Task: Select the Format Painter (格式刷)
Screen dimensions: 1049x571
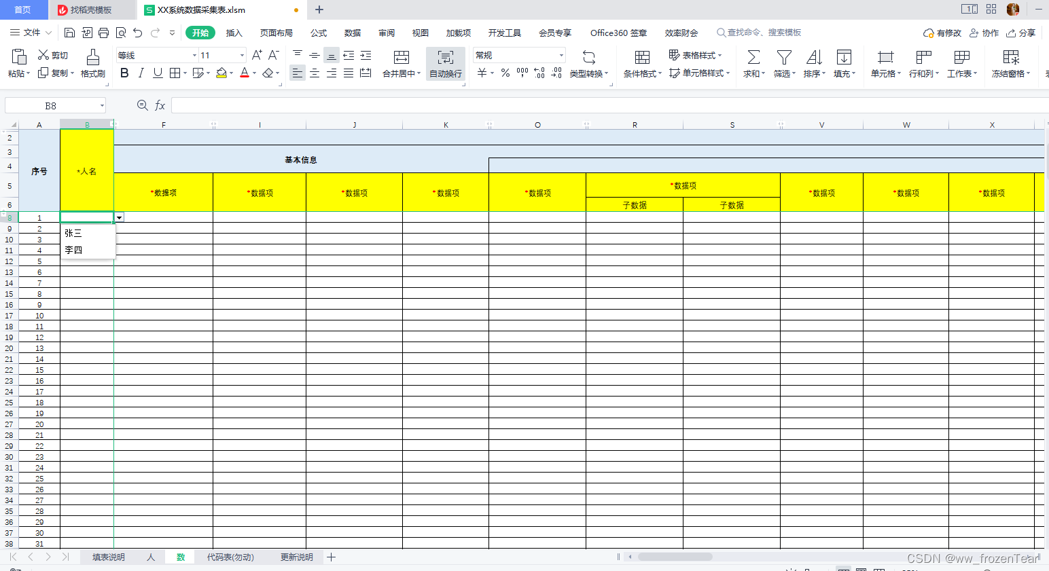Action: pos(93,63)
